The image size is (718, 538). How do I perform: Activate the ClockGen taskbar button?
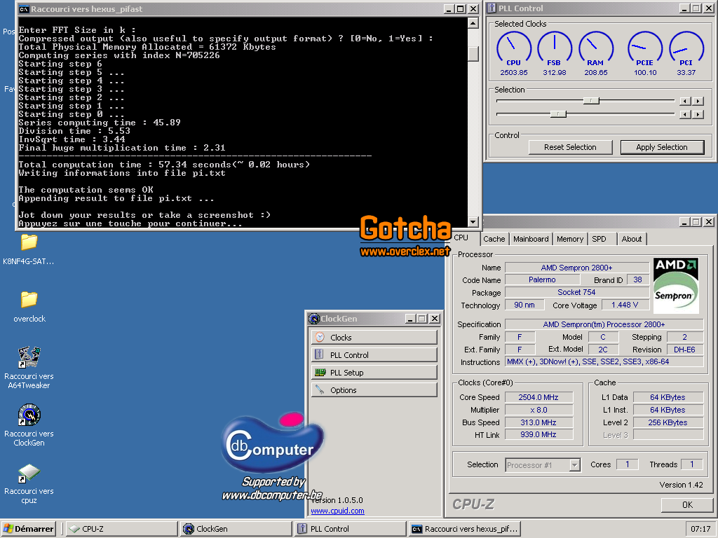click(236, 529)
